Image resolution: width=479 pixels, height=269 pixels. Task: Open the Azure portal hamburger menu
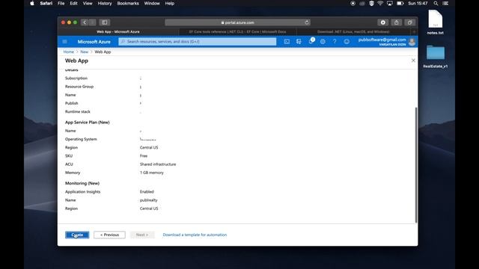[x=64, y=42]
